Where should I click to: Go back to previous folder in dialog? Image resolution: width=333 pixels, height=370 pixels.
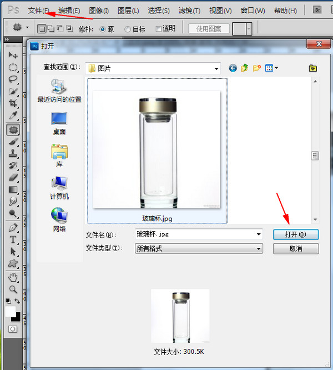click(x=233, y=68)
